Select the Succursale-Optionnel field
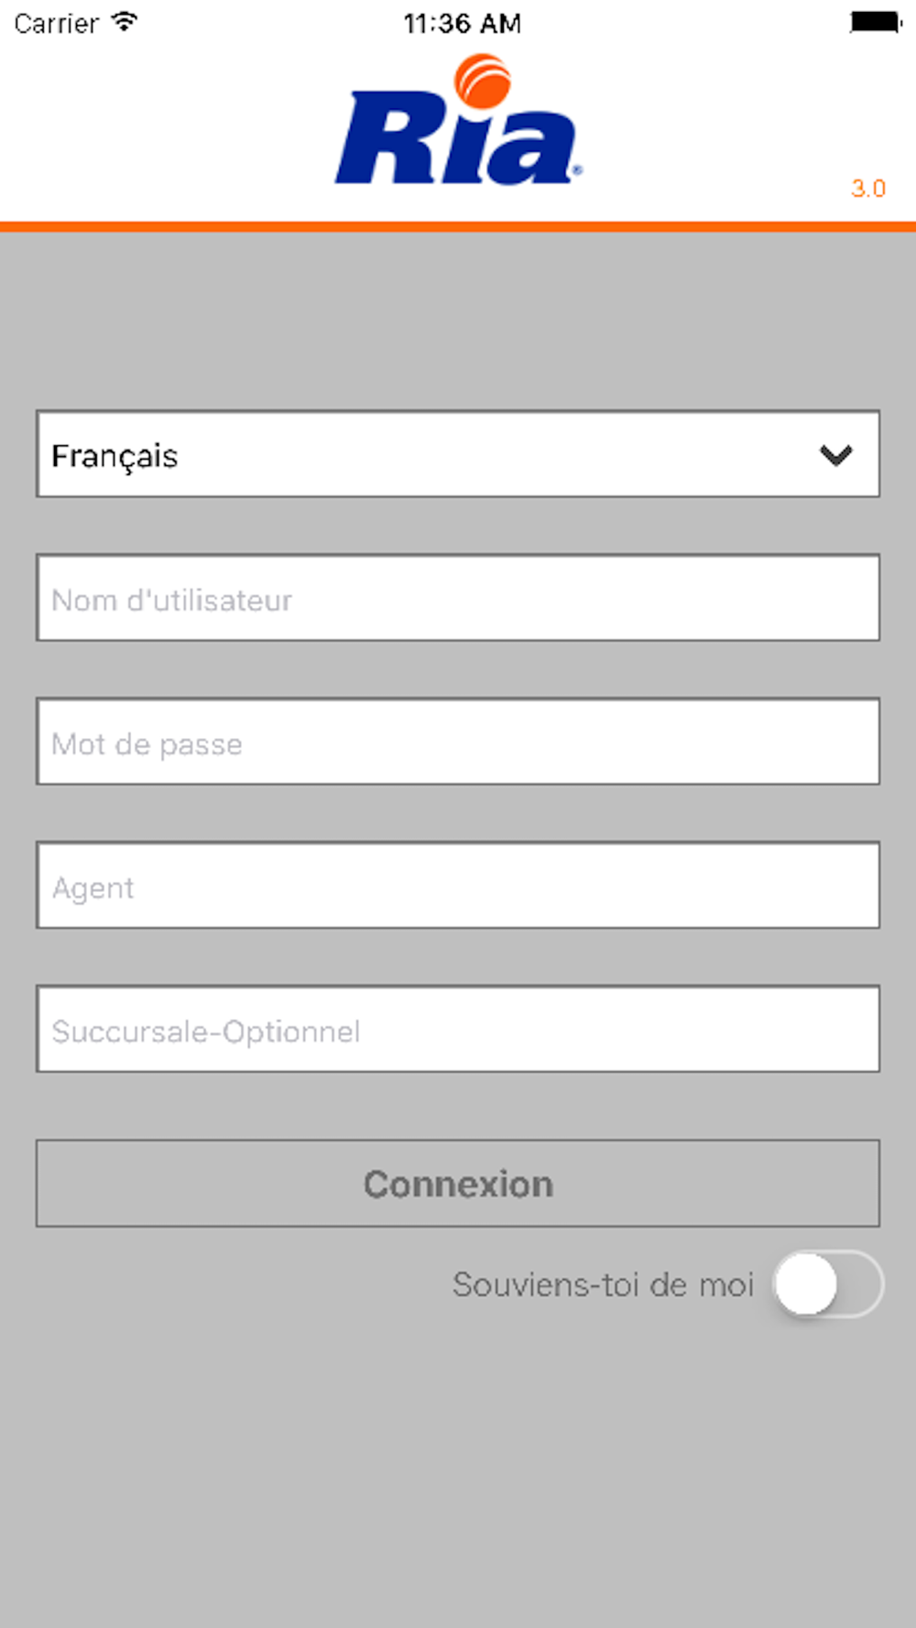The width and height of the screenshot is (916, 1628). (458, 1029)
